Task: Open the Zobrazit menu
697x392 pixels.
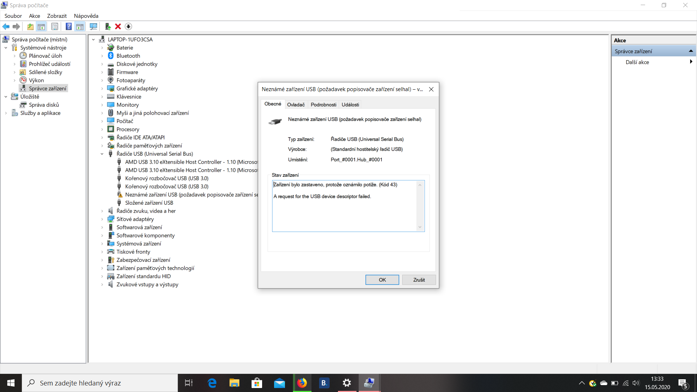Action: click(57, 16)
